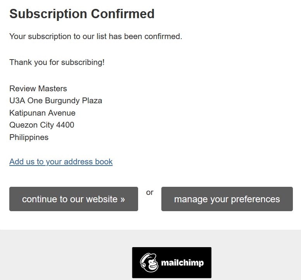The width and height of the screenshot is (301, 280).
Task: Click the '4400' postal code
Action: (65, 125)
